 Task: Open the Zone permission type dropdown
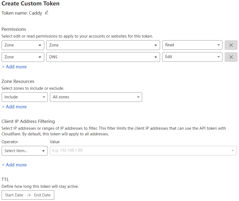[x=103, y=45]
